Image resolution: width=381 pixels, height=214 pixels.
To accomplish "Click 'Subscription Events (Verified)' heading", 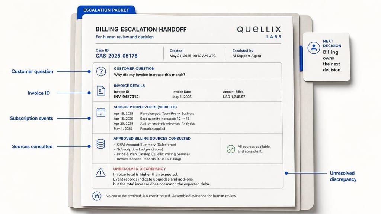I will [x=145, y=107].
